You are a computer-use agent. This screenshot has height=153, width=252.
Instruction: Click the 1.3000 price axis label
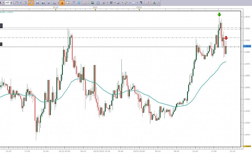coord(247,29)
